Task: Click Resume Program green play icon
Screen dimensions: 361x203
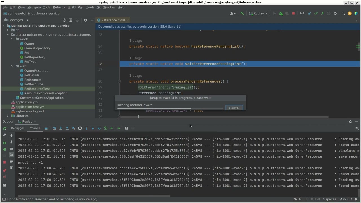Action: 5,143
